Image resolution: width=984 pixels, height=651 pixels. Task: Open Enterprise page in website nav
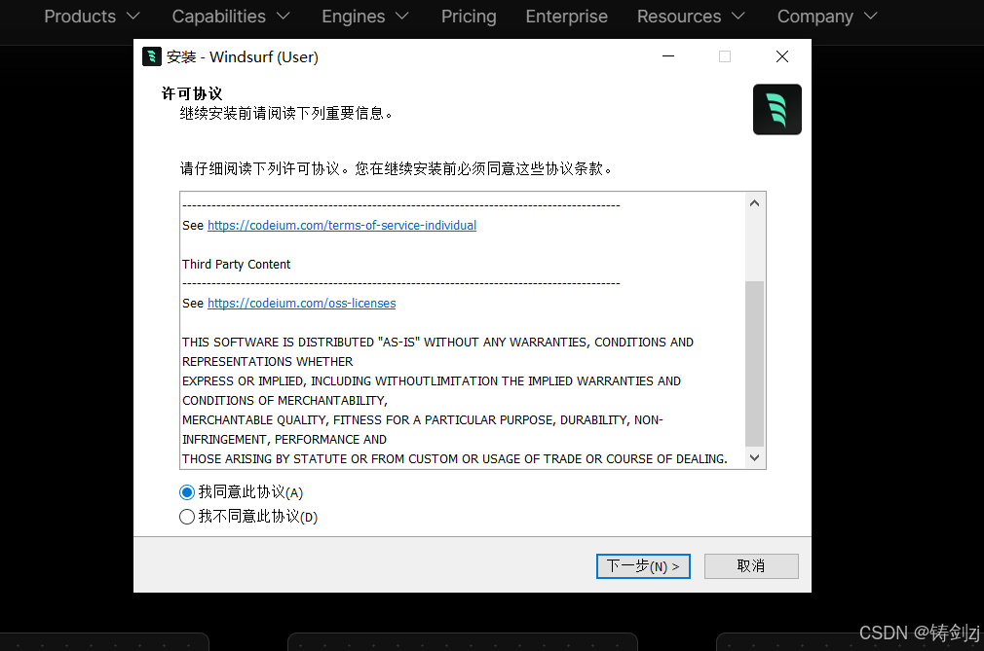tap(567, 17)
